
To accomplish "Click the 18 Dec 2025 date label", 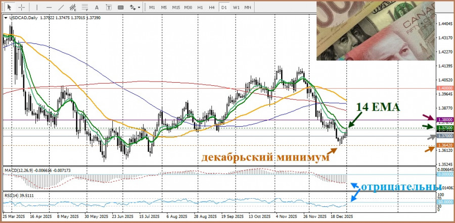I will tap(342, 216).
